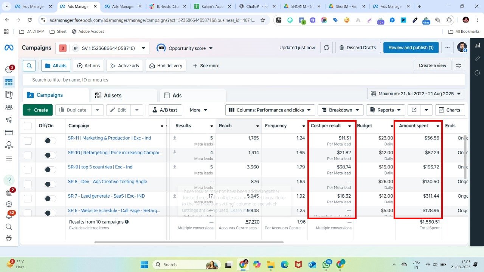Tick the select-all campaigns header checkbox
Viewport: 484px width, 272px height.
pos(28,126)
